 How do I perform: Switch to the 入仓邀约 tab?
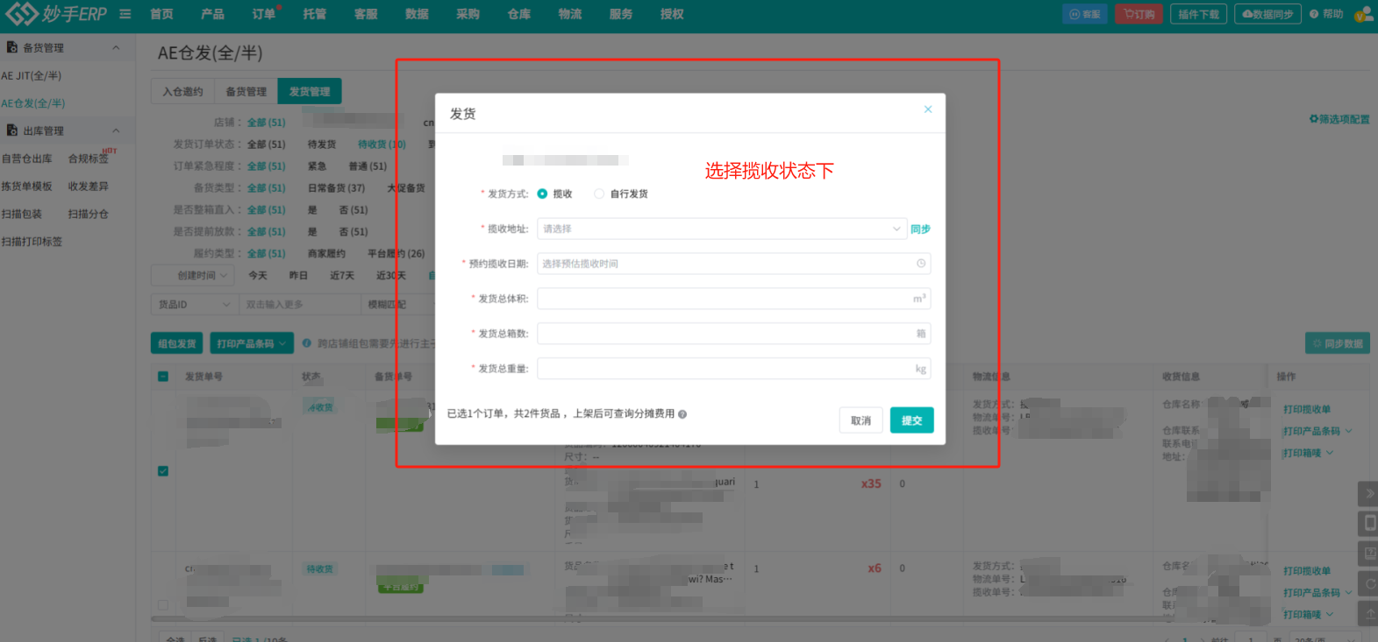tap(182, 91)
